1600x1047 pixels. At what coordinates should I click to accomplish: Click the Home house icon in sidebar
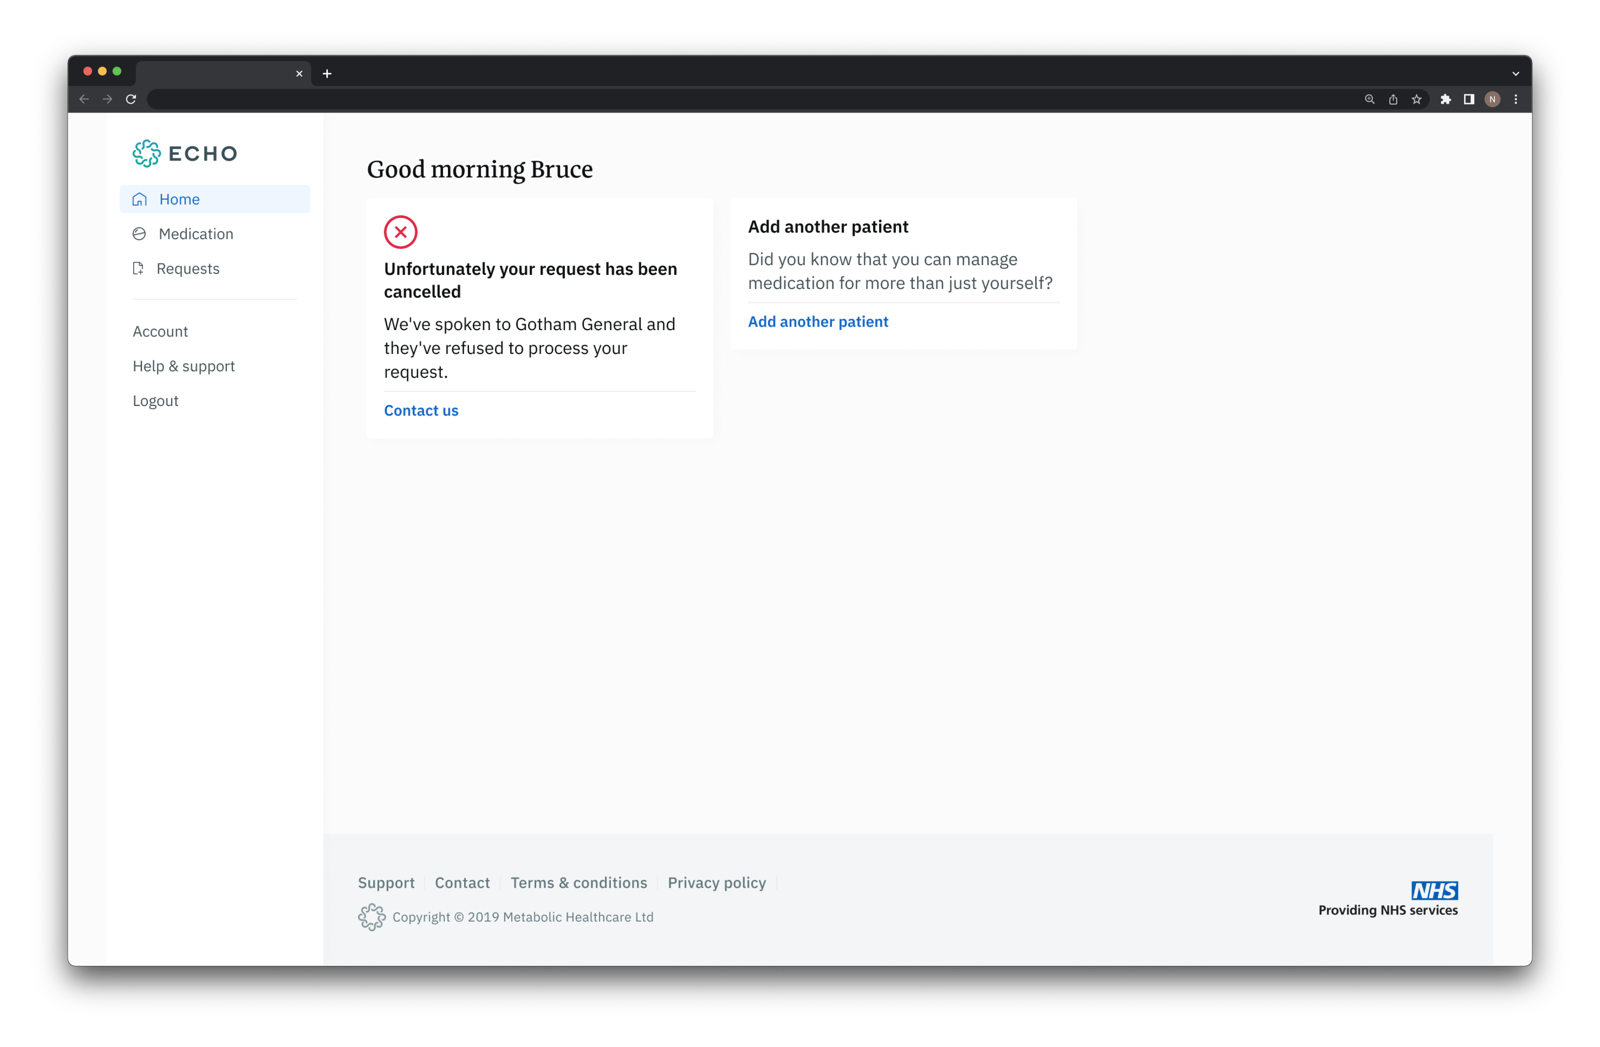pos(140,199)
